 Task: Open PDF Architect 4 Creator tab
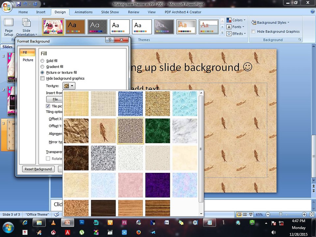click(183, 12)
